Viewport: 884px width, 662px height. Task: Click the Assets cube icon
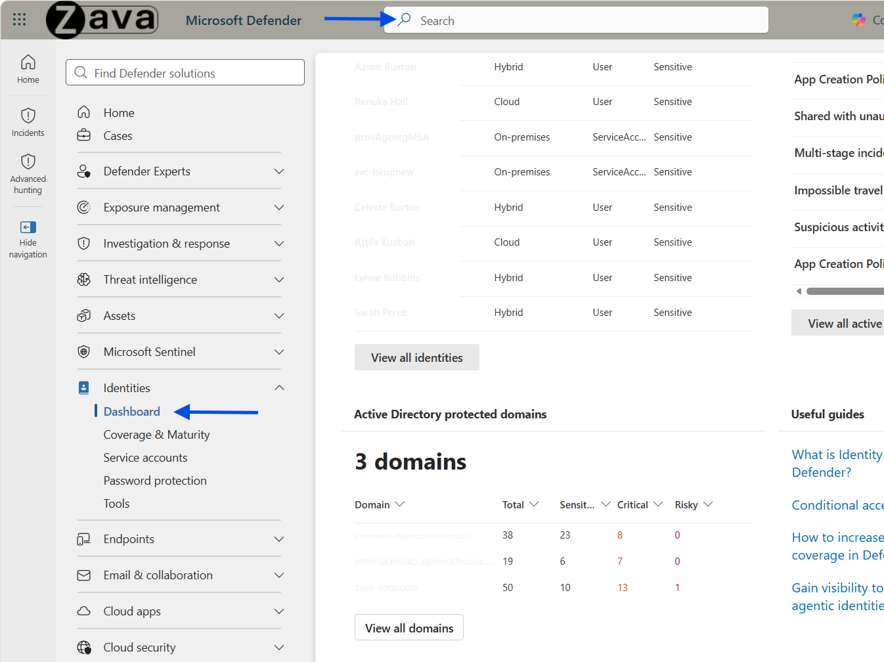click(x=84, y=316)
